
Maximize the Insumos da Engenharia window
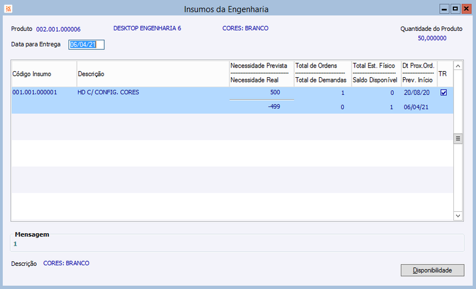[455, 9]
